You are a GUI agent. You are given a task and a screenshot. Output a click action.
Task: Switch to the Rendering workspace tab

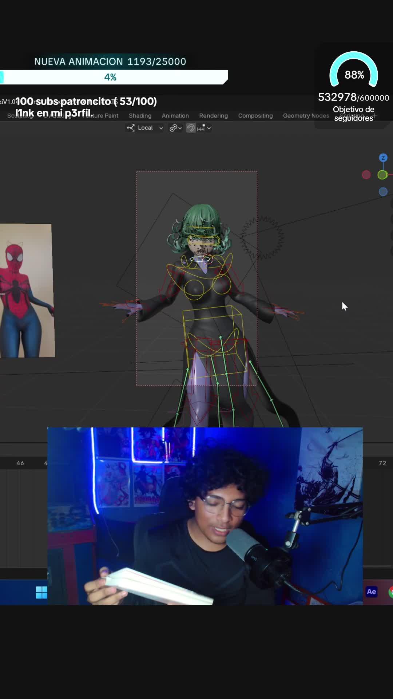(214, 115)
